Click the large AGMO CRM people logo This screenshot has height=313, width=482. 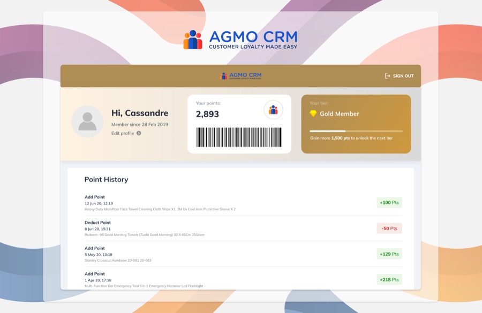tap(193, 40)
